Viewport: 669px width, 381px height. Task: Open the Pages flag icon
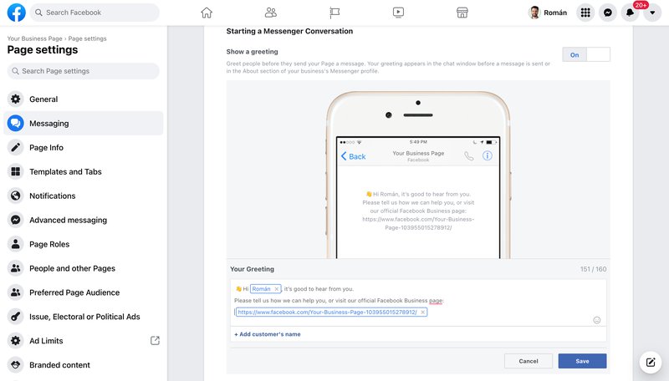point(334,13)
